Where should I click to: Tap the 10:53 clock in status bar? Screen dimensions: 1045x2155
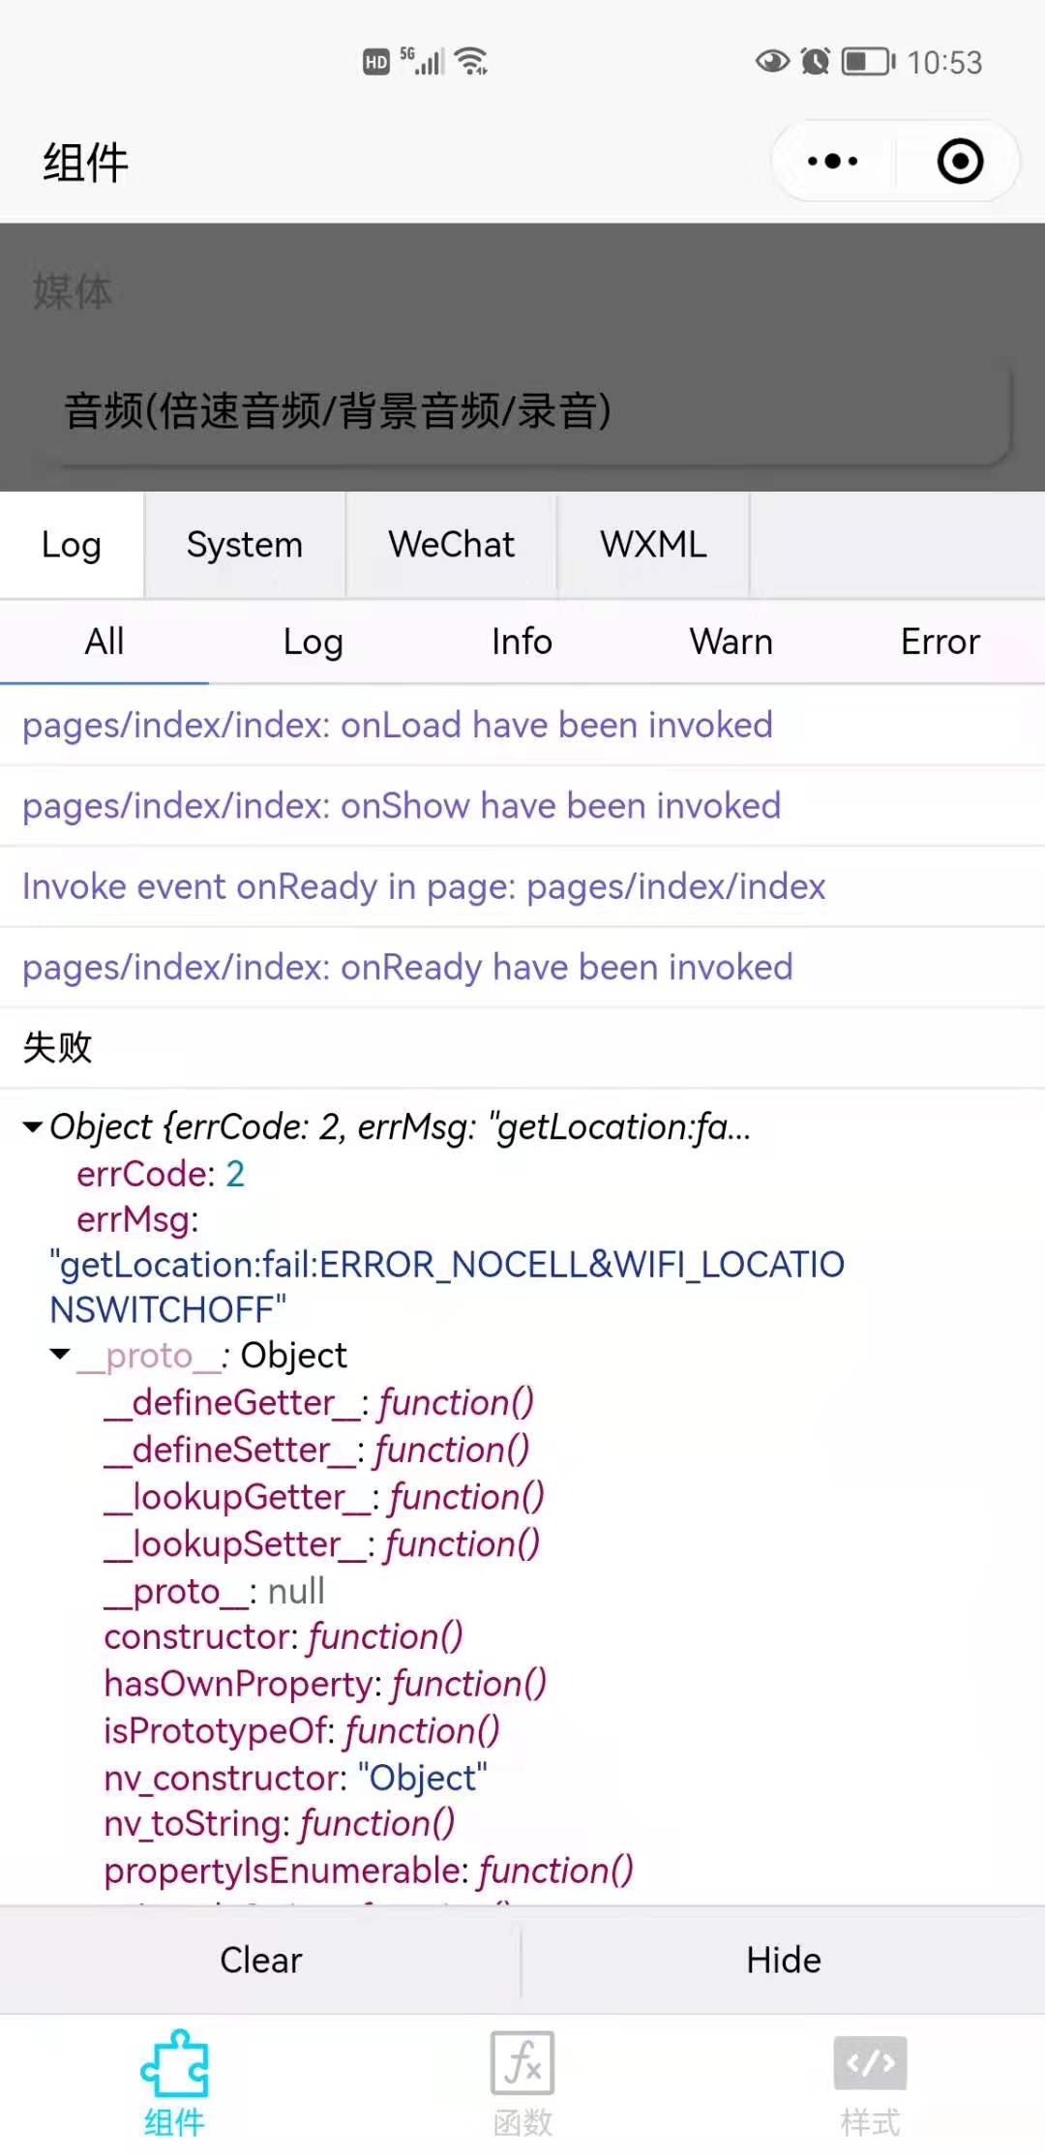[x=944, y=63]
